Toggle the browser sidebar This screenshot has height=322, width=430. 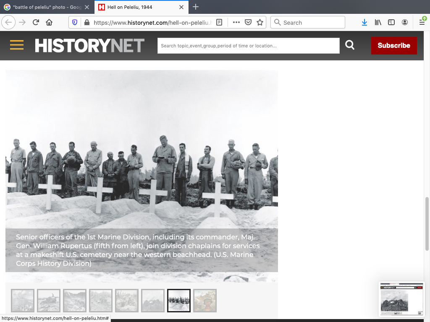tap(391, 23)
